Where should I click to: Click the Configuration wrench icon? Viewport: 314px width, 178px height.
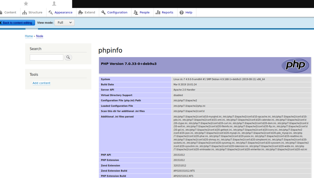coord(103,12)
